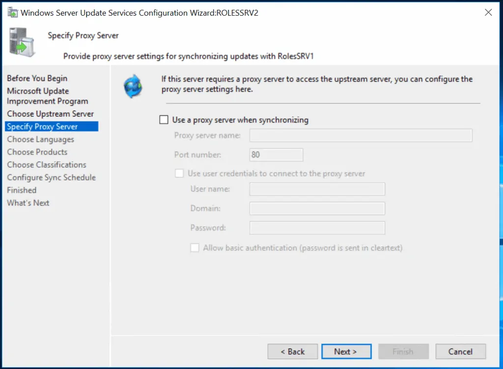This screenshot has width=503, height=369.
Task: Navigate to Choose Products step
Action: point(37,152)
